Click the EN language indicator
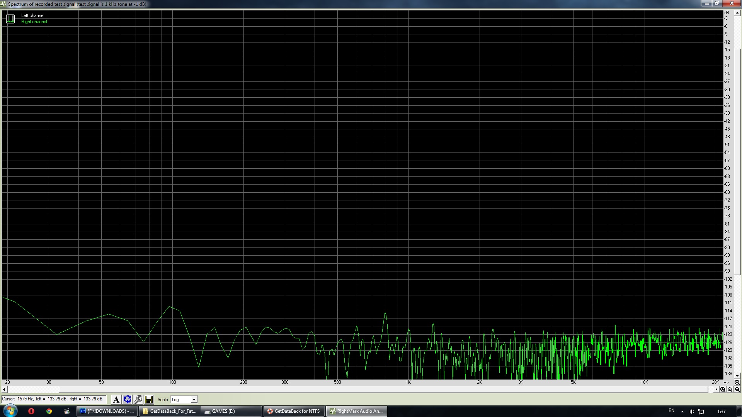The image size is (742, 417). coord(671,411)
